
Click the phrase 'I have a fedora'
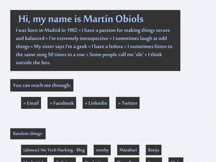(107, 46)
